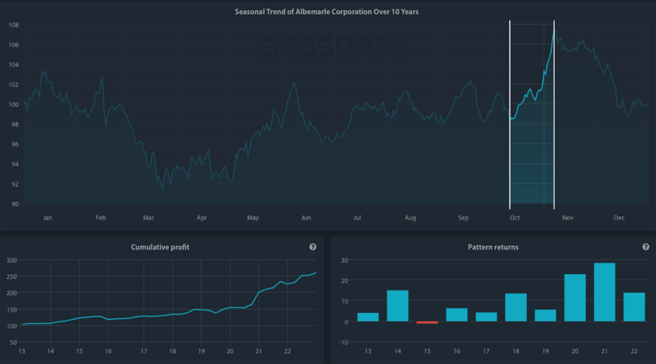Click the red negative 2015 bar
Screen dimensions: 656x364
(427, 322)
